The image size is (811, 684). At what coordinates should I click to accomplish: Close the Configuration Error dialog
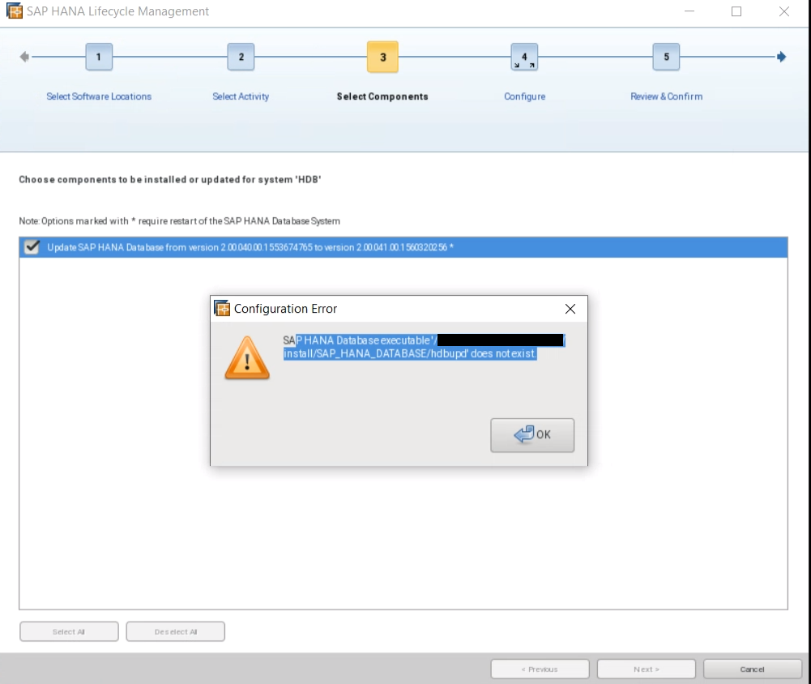click(570, 309)
